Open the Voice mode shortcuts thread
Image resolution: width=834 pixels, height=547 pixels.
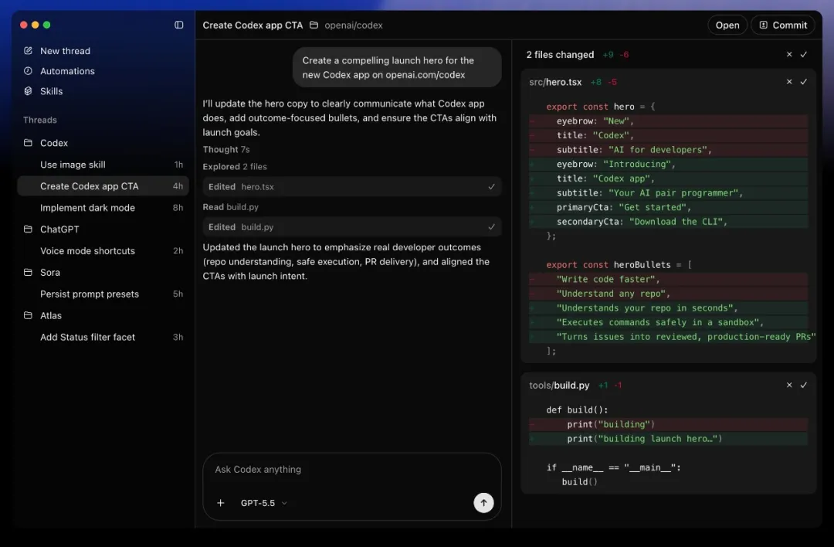tap(103, 250)
